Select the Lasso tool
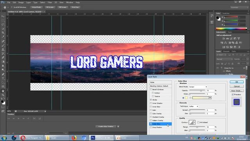 pos(3,24)
